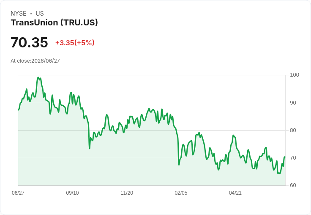Click the 02/05 x-axis date label
The width and height of the screenshot is (311, 215).
(x=181, y=193)
